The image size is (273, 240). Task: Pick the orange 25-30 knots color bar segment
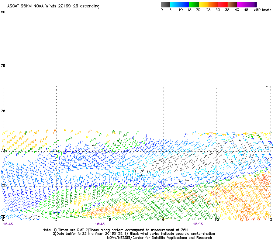pos(213,4)
